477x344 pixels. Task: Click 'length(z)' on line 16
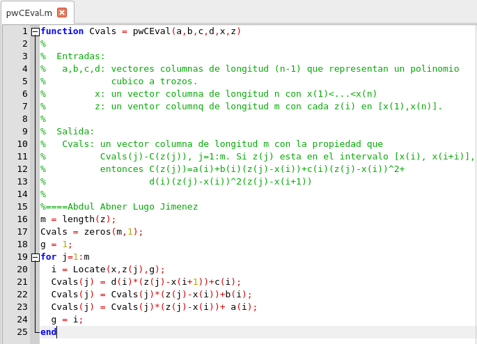click(86, 219)
